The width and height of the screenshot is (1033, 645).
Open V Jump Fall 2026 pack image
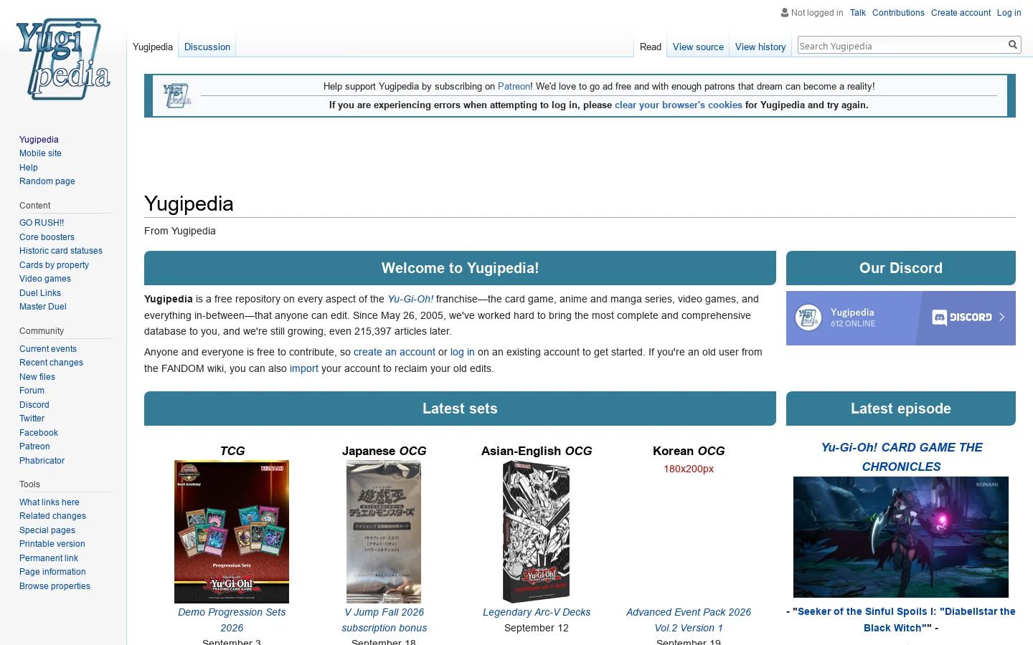tap(384, 532)
